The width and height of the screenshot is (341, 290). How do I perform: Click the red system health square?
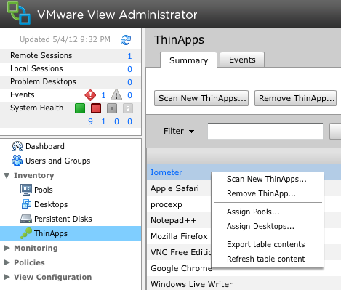(96, 108)
